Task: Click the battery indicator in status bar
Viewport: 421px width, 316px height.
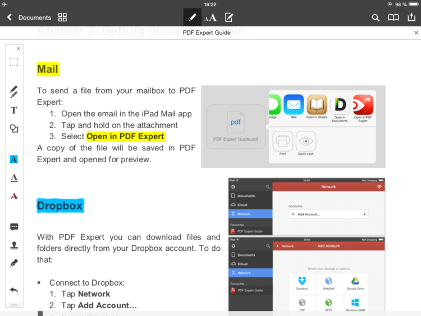Action: [x=414, y=4]
